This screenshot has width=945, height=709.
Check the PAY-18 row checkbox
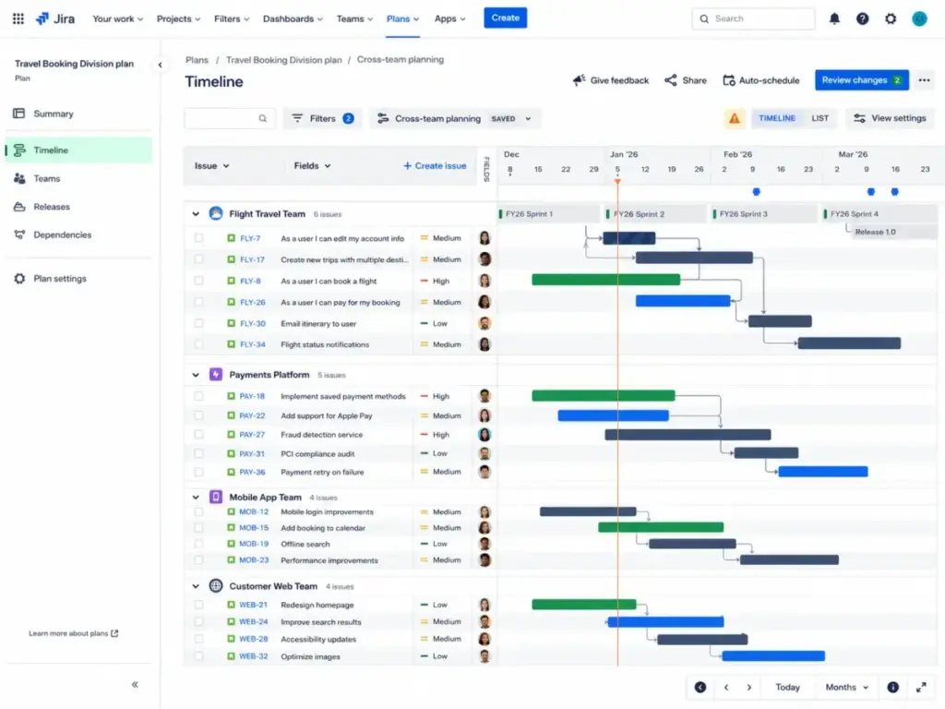(198, 396)
